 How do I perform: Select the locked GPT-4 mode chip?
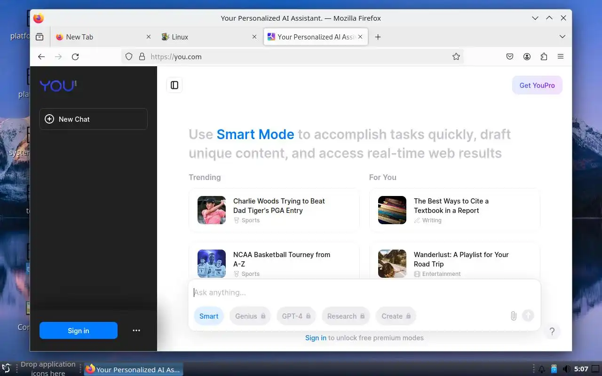click(x=296, y=316)
